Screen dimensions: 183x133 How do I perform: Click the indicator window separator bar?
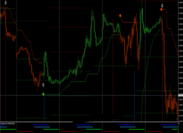(89, 122)
